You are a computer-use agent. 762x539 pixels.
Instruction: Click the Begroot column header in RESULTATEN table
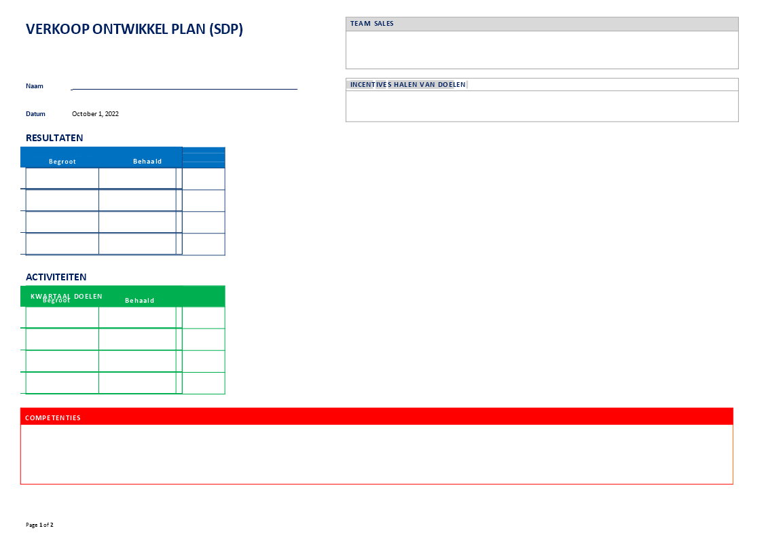[x=62, y=161]
